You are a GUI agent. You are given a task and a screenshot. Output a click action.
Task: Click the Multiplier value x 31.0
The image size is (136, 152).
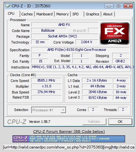pos(46,86)
